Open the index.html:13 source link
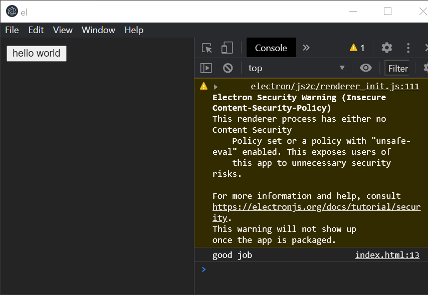428x295 pixels. (387, 255)
